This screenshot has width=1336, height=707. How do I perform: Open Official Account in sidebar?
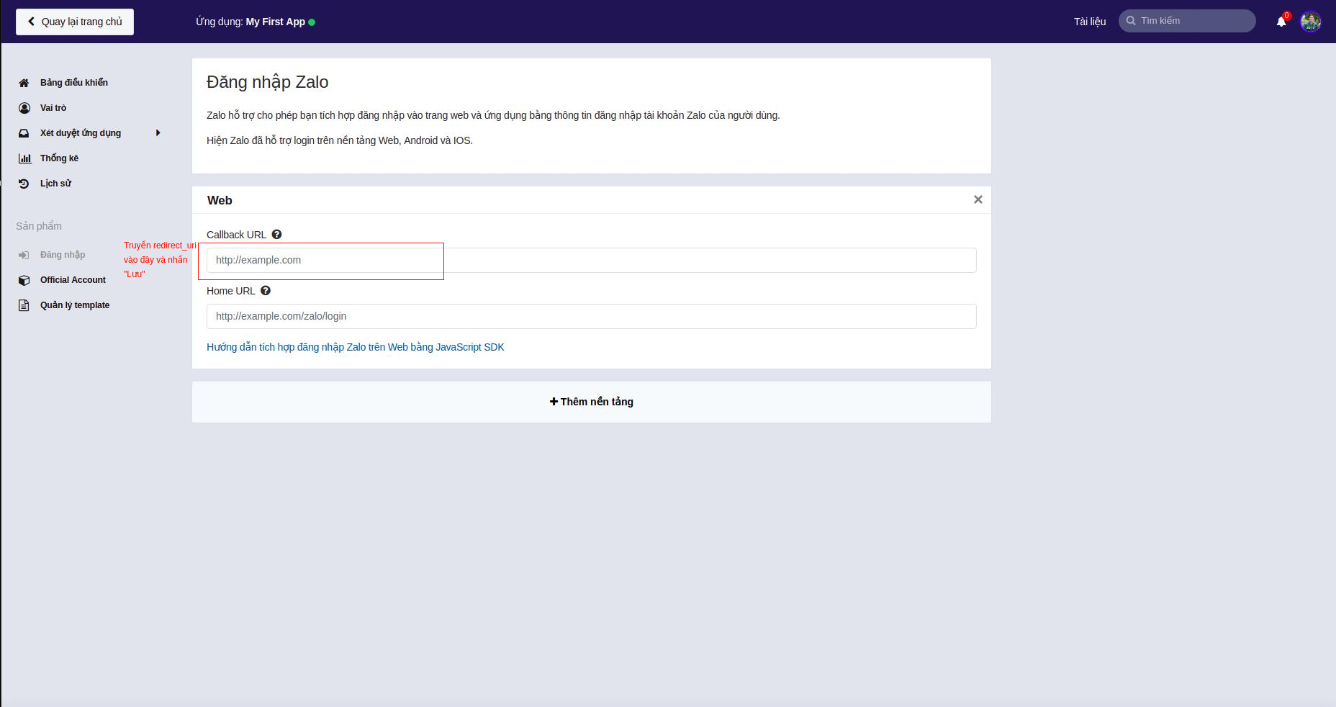(x=73, y=280)
